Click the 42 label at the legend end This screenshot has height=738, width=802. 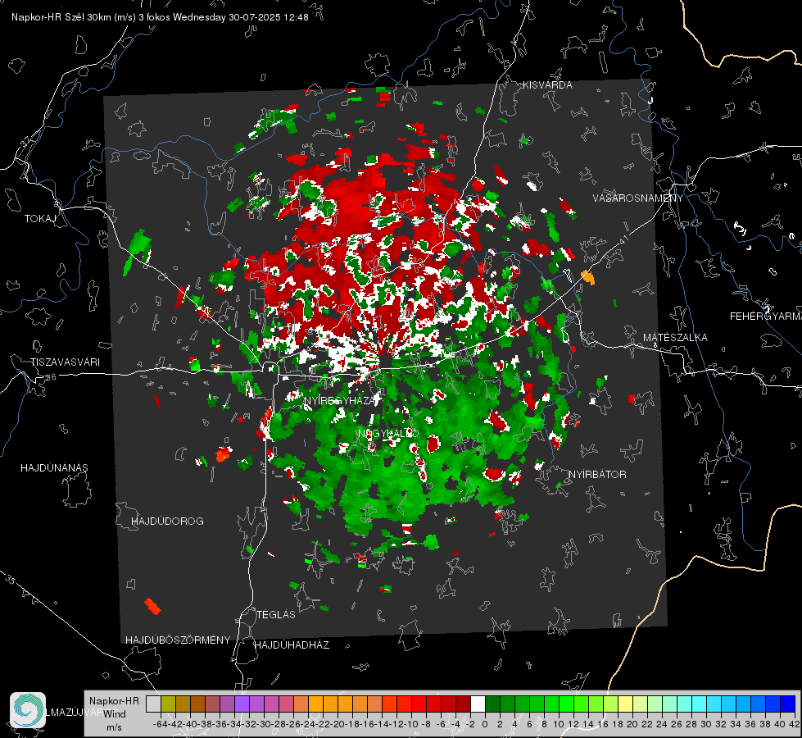point(795,725)
